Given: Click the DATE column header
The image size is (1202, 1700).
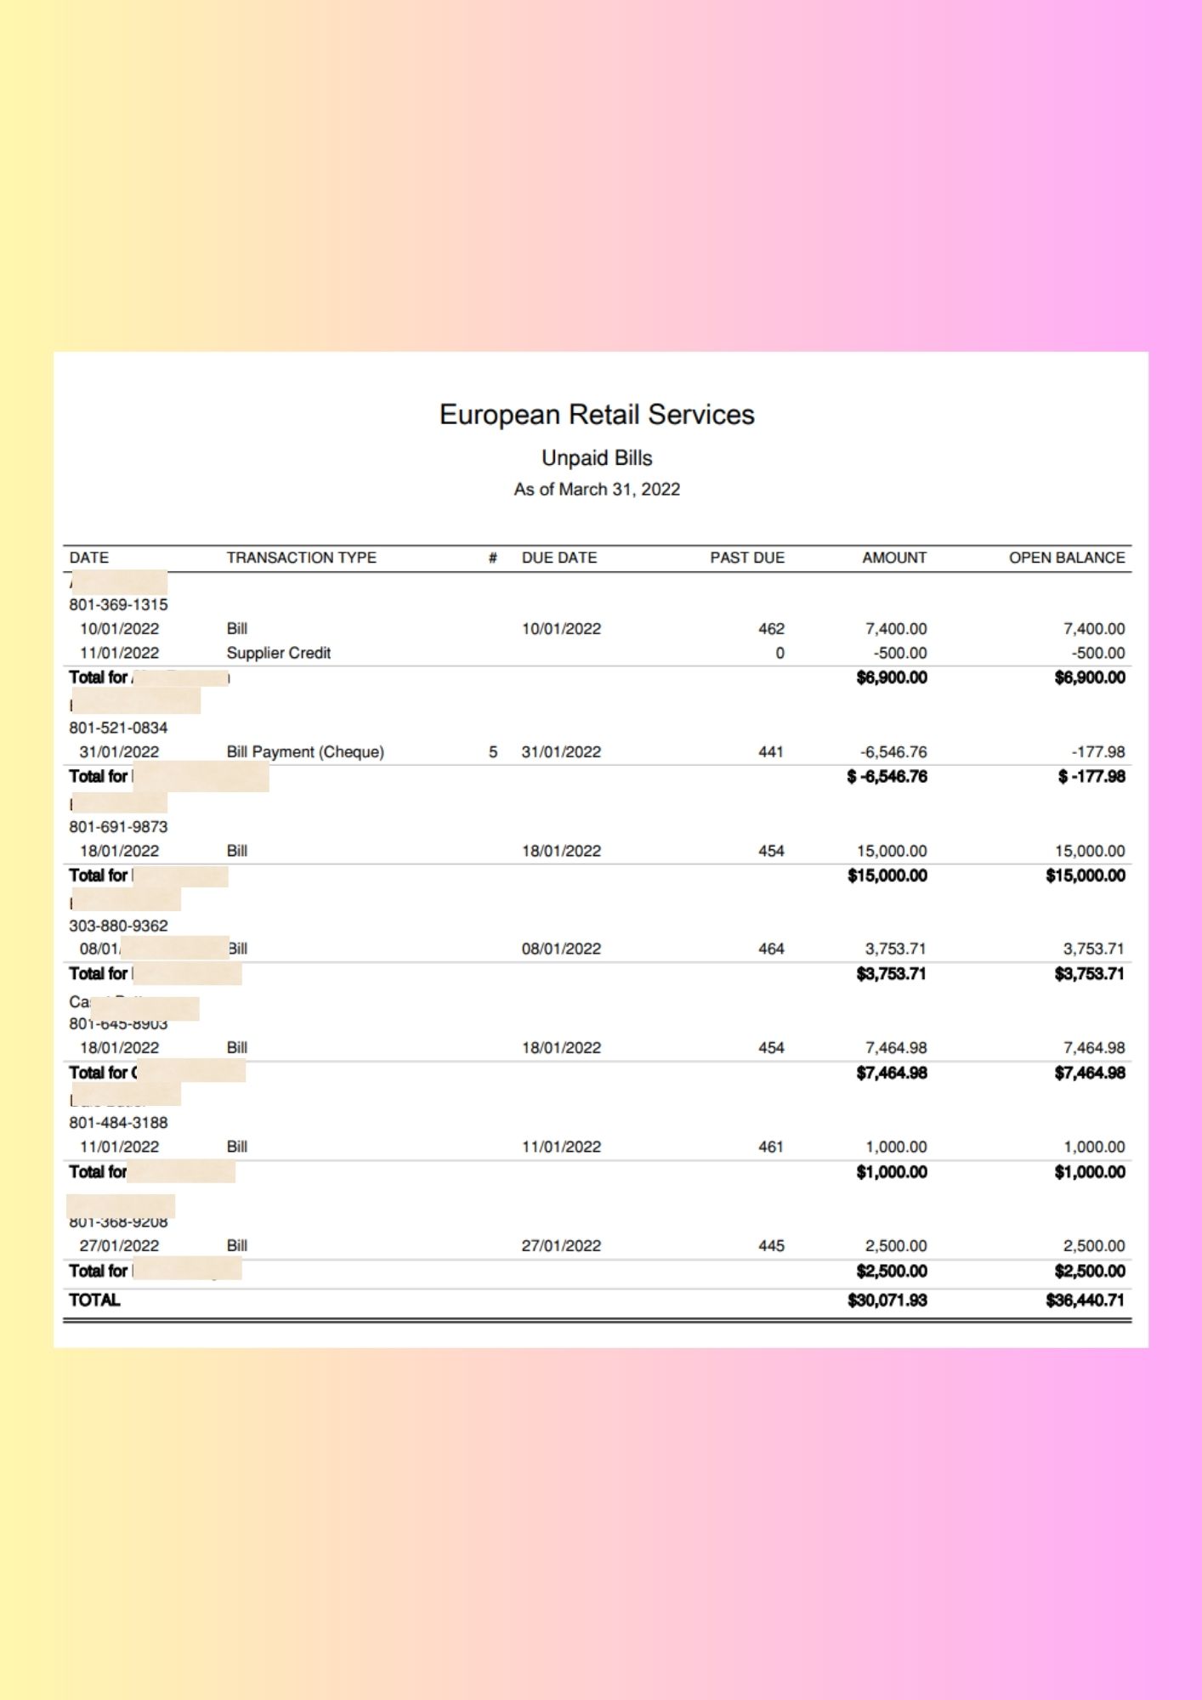Looking at the screenshot, I should coord(89,558).
